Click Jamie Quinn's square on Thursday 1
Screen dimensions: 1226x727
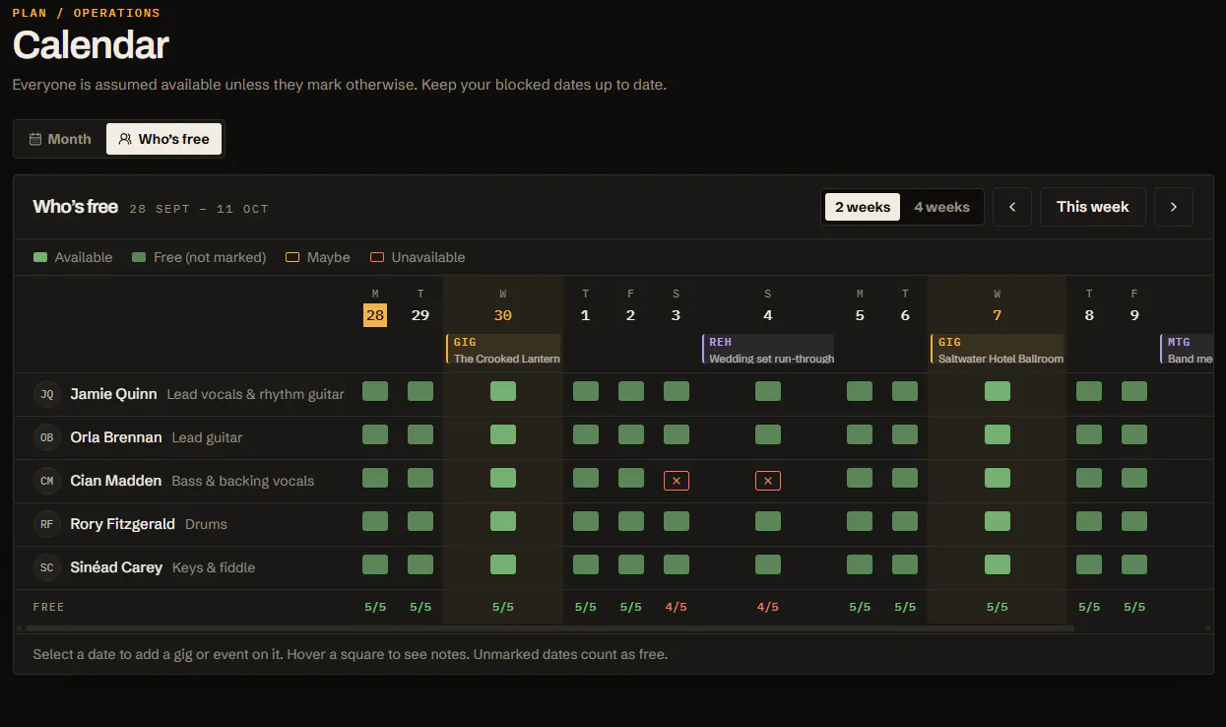pos(586,391)
